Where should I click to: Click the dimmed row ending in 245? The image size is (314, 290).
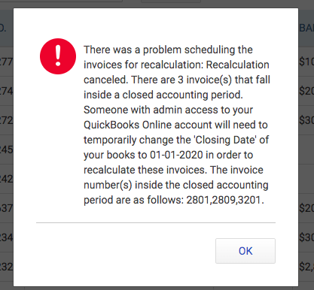[x=7, y=150]
